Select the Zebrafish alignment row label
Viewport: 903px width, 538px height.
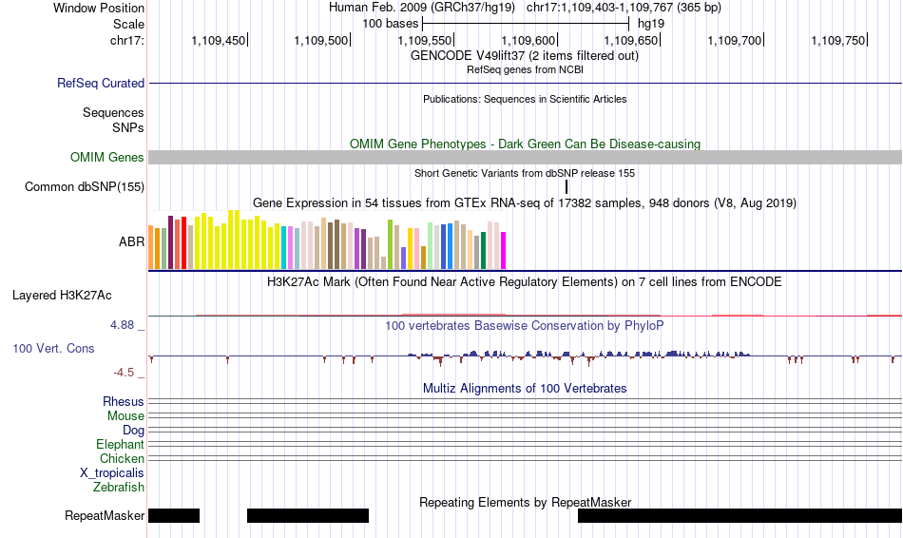tap(119, 487)
